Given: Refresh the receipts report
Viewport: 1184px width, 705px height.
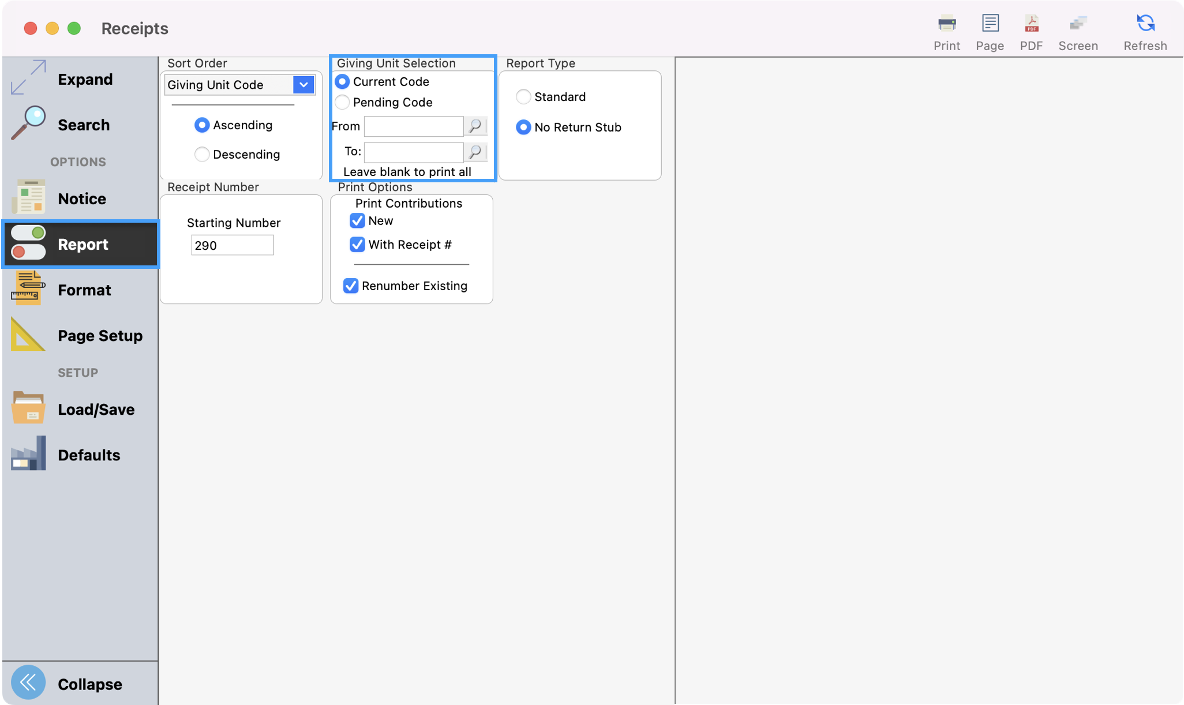Looking at the screenshot, I should [1145, 24].
